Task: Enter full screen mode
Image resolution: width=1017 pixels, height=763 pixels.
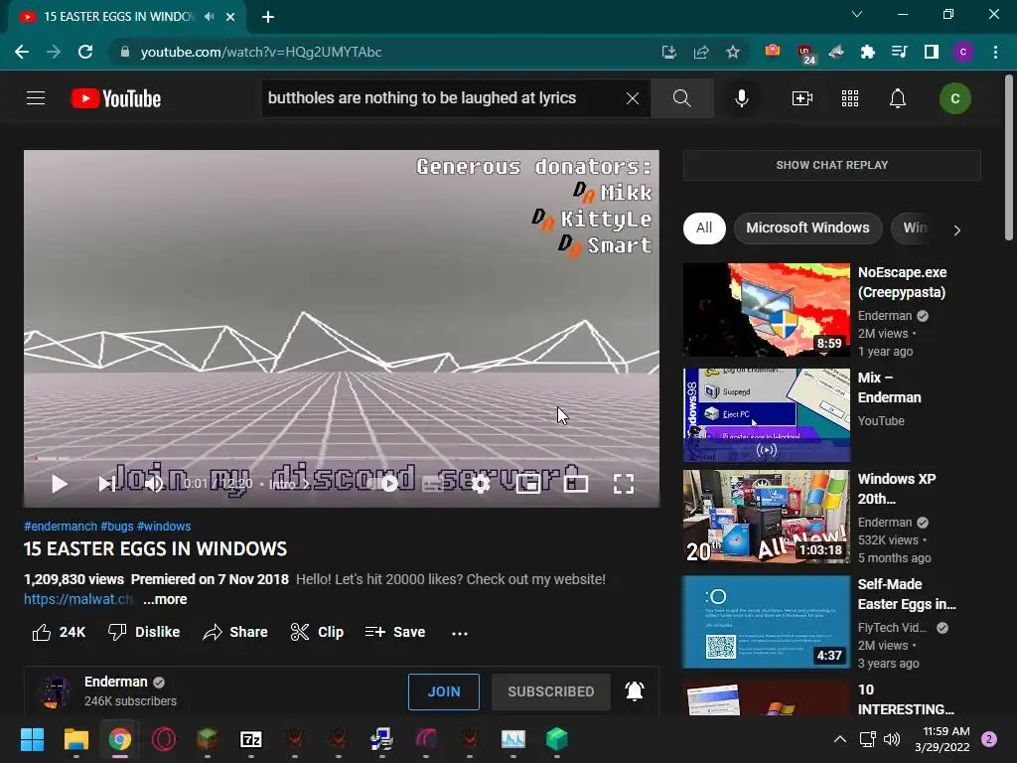Action: (624, 484)
